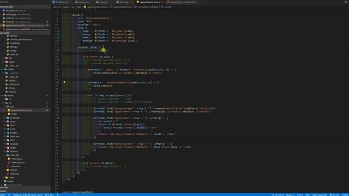Select appointment_modal.html in Open Editors list
Viewport: 349px width, 196px height.
click(x=25, y=29)
